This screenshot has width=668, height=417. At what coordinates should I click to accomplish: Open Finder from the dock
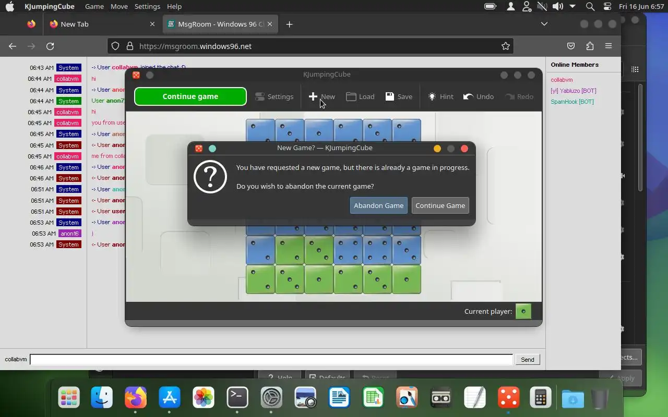pos(102,398)
